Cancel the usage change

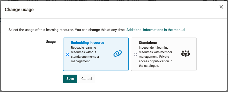[87, 79]
